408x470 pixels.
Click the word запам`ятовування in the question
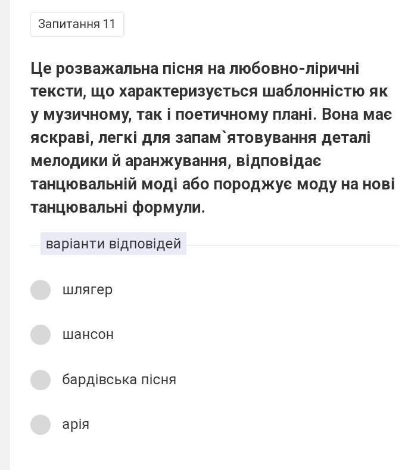point(245,138)
